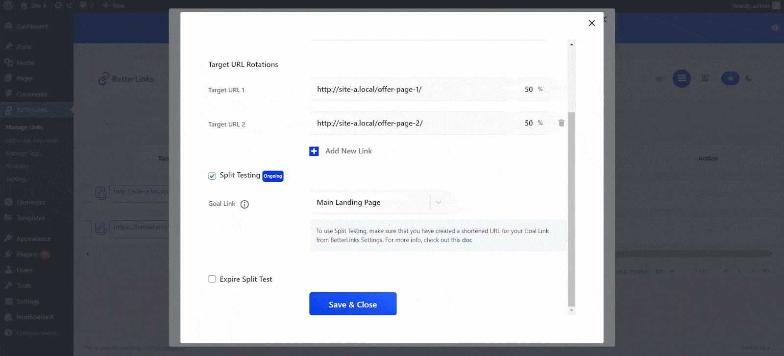Viewport: 784px width, 356px height.
Task: Click the favorites star icon
Action: point(659,79)
